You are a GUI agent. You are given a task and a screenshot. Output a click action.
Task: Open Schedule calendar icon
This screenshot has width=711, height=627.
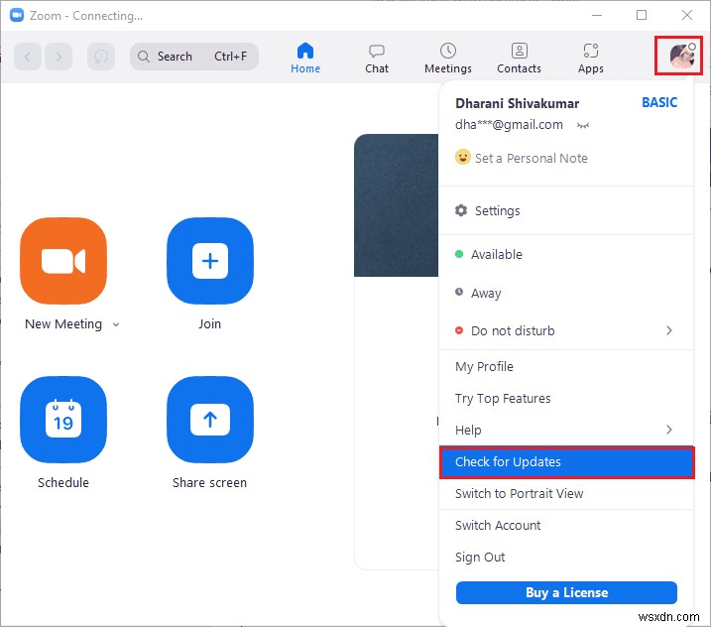click(63, 420)
